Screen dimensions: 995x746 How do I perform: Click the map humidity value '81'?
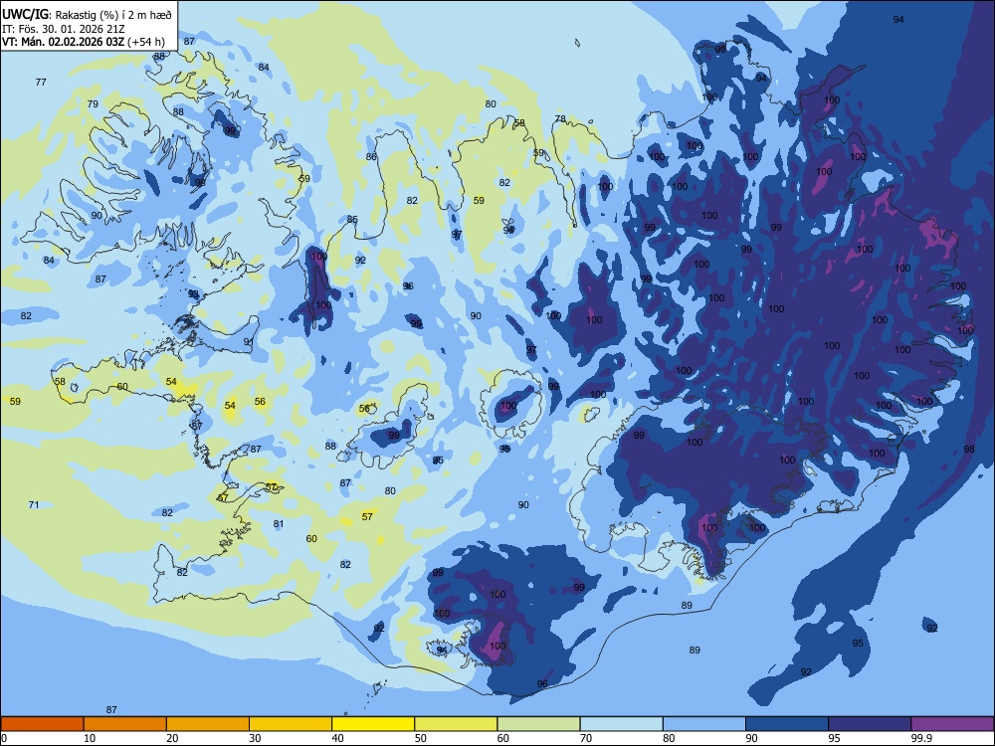[279, 524]
